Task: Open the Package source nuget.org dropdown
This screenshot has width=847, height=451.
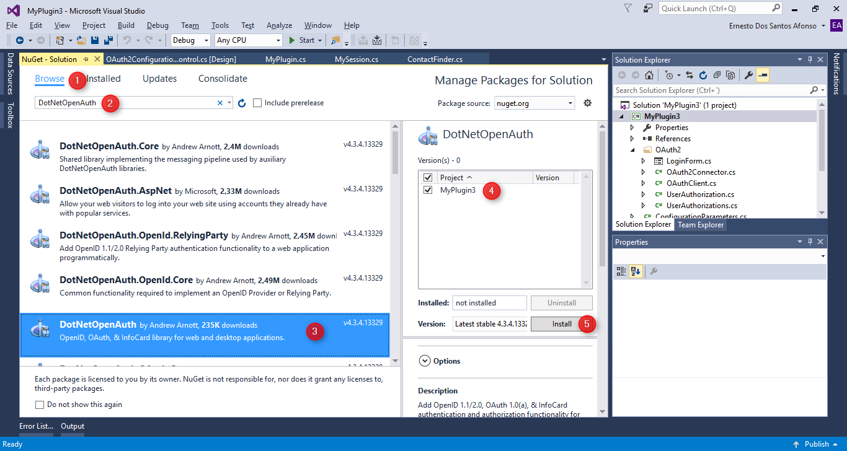Action: point(534,103)
